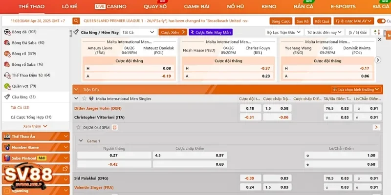
Task: Click the Kết Quả button
Action: (322, 21)
